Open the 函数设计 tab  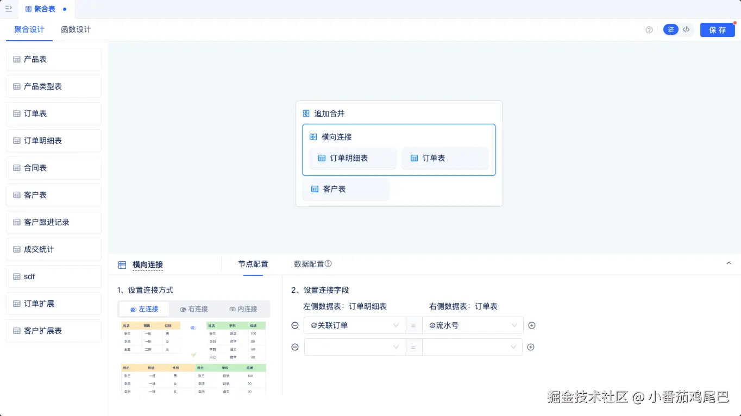tap(76, 30)
